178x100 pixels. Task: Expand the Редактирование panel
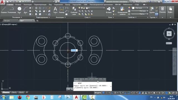[x=43, y=17]
